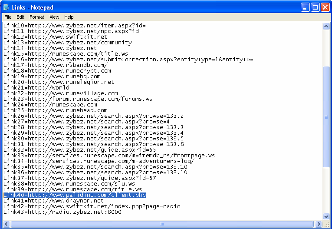Click the vertical scrollbar thumb
The image size is (332, 229).
click(326, 116)
